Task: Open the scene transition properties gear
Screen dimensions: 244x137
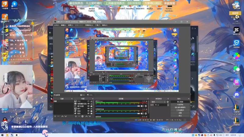Action: 168,102
